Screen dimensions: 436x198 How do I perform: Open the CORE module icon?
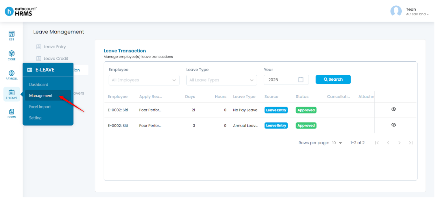point(12,53)
